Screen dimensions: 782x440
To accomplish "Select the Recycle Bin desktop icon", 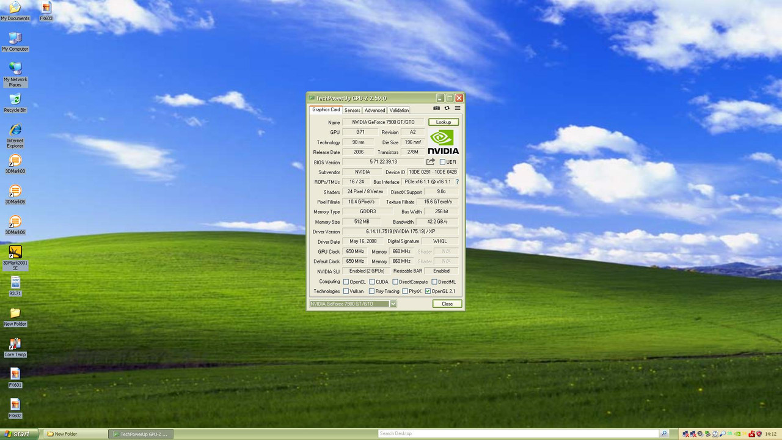I will pyautogui.click(x=15, y=103).
